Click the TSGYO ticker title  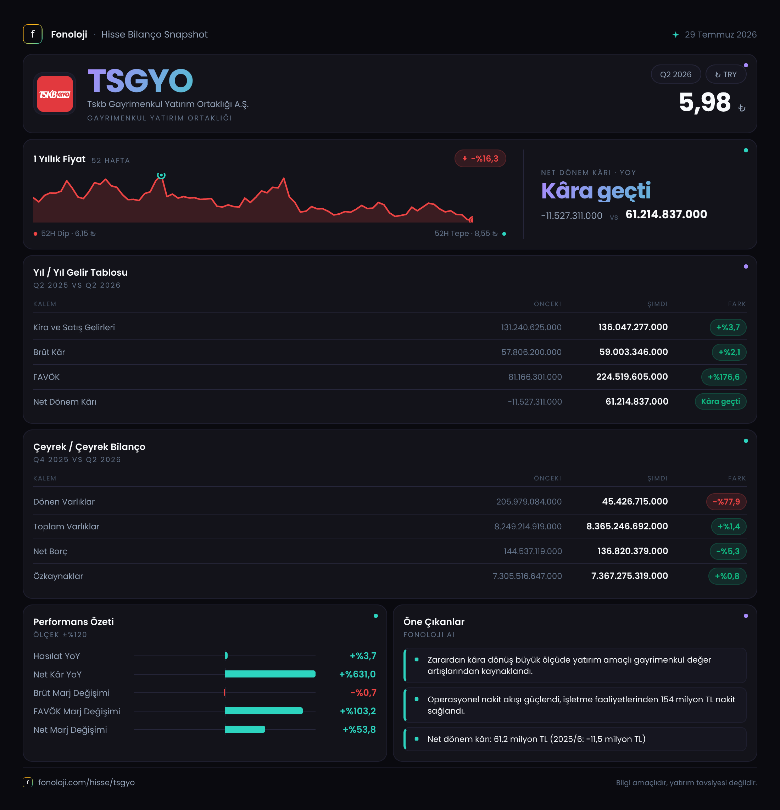click(x=141, y=80)
